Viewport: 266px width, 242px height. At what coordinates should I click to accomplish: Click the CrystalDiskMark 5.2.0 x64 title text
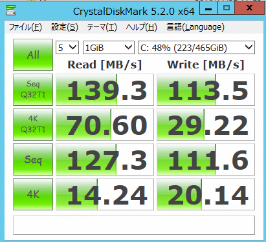click(x=134, y=12)
